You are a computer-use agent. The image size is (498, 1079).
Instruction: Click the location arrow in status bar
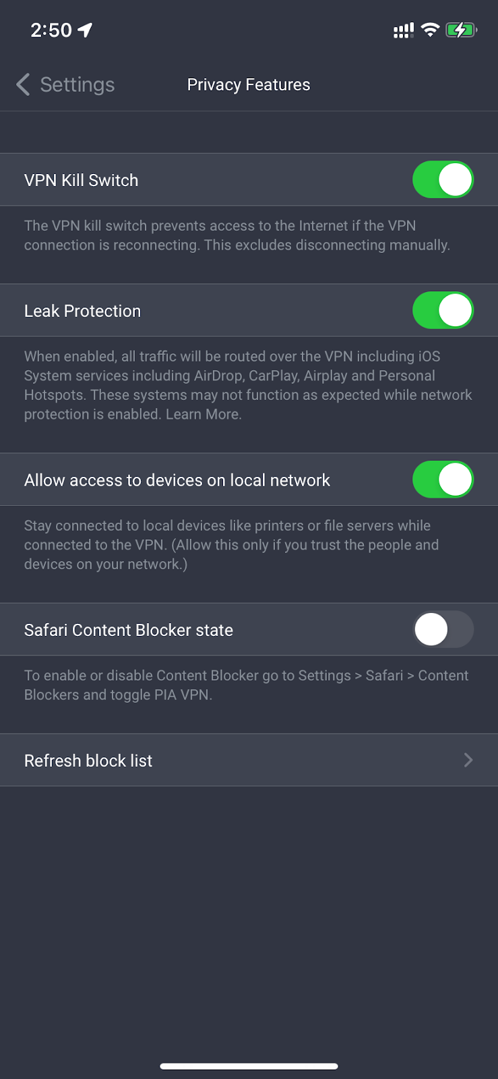coord(85,30)
